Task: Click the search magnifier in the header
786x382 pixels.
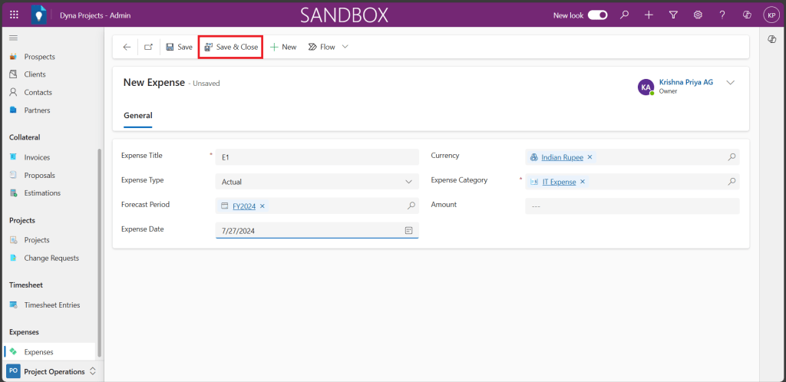Action: [x=625, y=15]
